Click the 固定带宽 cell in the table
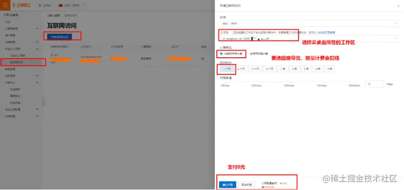Image resolution: width=404 pixels, height=190 pixels. pyautogui.click(x=146, y=59)
